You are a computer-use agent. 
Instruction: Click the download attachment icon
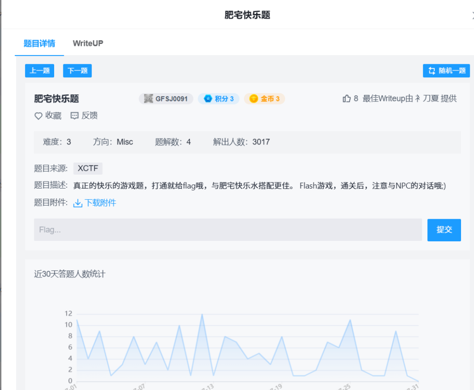point(78,203)
